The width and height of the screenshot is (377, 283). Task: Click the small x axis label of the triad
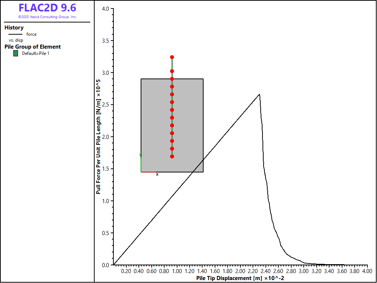(157, 174)
